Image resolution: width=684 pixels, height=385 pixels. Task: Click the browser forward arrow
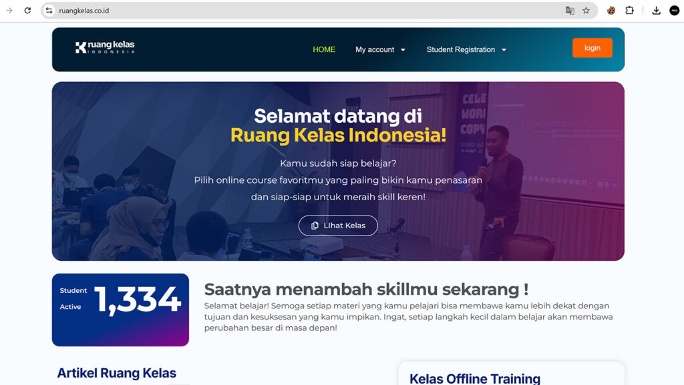[x=9, y=11]
